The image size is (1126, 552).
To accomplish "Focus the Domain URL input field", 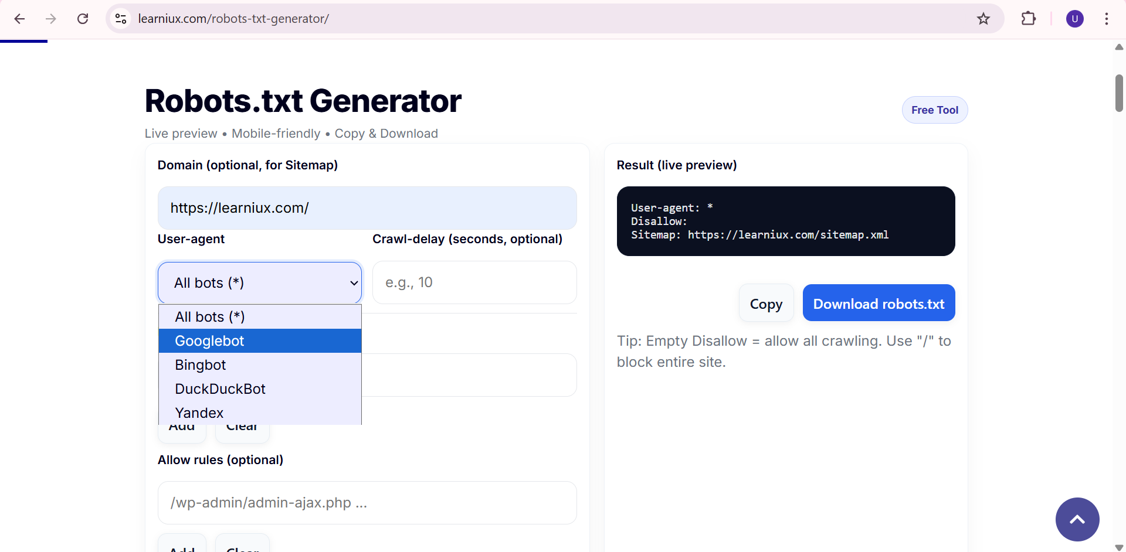I will click(367, 208).
